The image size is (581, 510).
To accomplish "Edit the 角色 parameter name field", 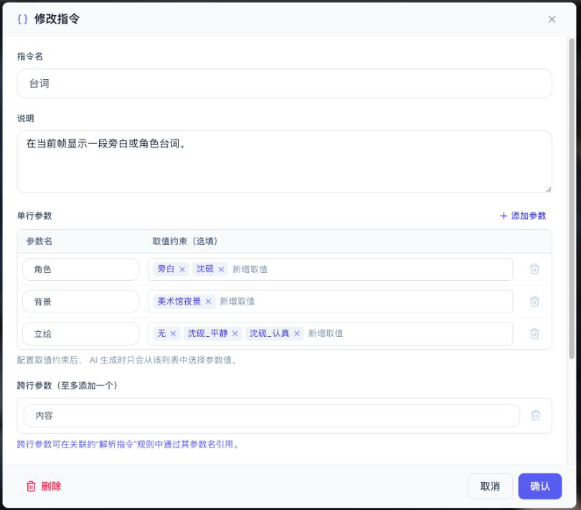I will coord(81,269).
